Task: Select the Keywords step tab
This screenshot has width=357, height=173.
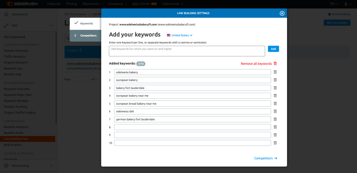Action: (x=86, y=23)
